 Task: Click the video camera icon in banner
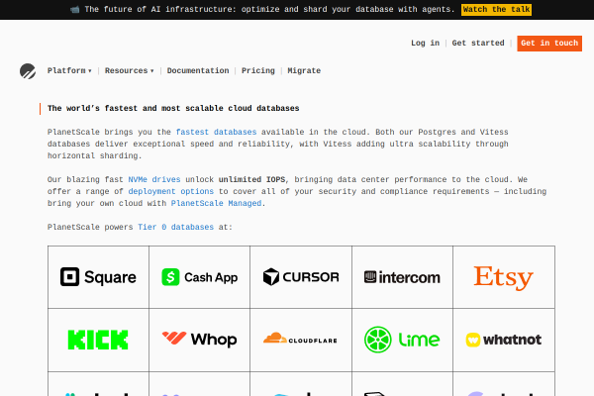pyautogui.click(x=75, y=10)
